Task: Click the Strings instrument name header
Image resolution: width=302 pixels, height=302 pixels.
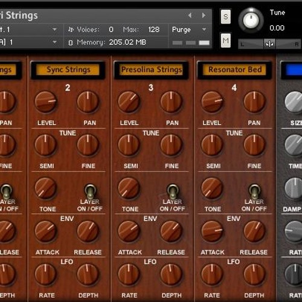Action: [x=19, y=16]
